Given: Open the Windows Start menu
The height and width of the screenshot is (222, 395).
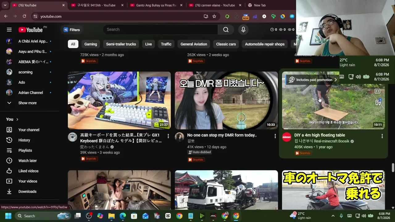Looking at the screenshot, I should (8, 216).
